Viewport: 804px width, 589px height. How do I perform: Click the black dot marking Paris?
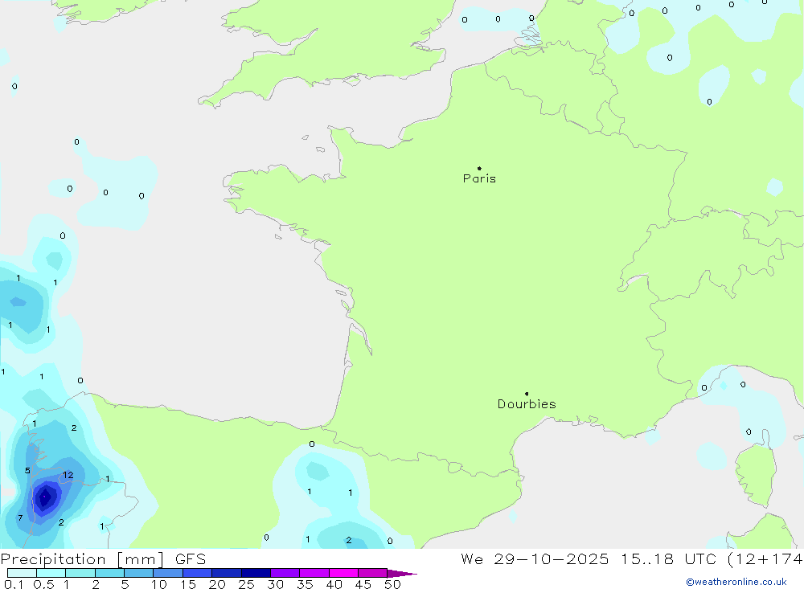tap(479, 168)
